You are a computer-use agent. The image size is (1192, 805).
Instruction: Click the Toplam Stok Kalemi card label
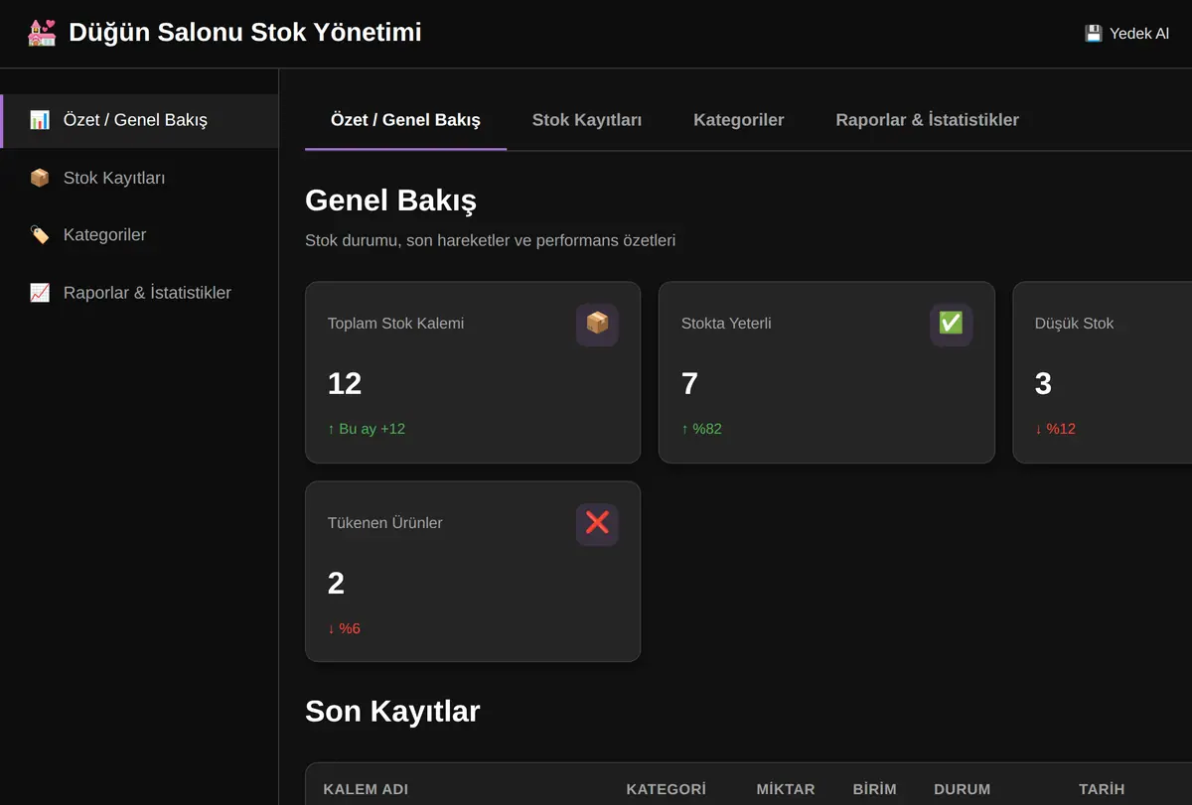pyautogui.click(x=395, y=324)
